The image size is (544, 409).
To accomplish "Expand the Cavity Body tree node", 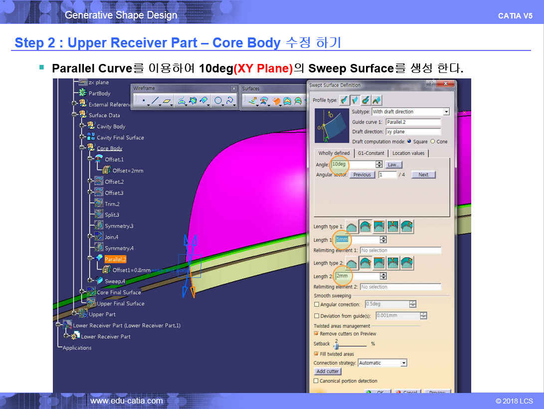I will pos(83,126).
